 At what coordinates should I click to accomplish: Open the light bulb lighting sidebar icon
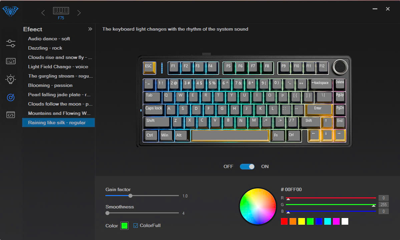(x=11, y=79)
